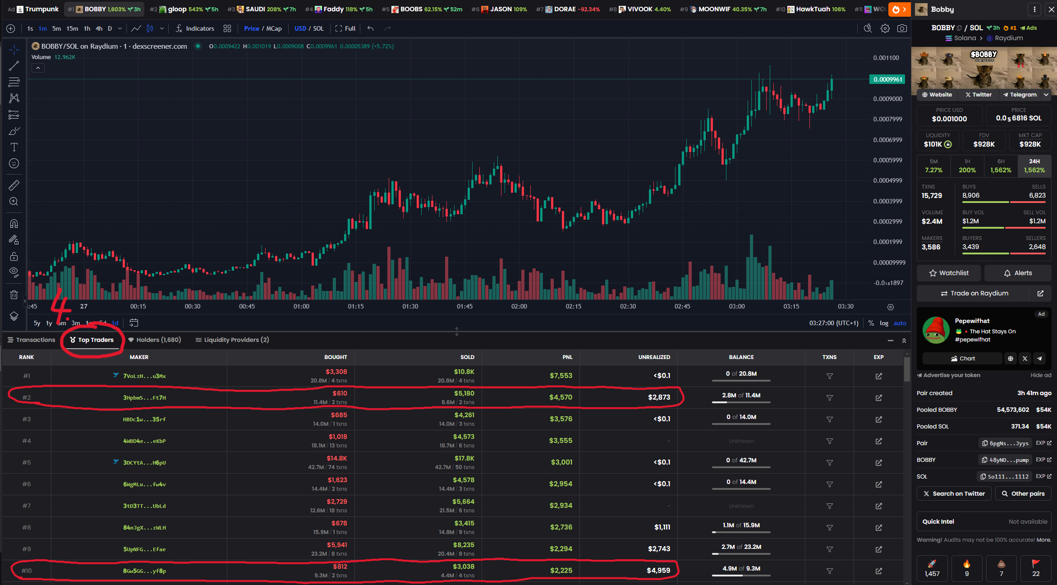
Task: Toggle log scale on chart
Action: click(x=884, y=323)
